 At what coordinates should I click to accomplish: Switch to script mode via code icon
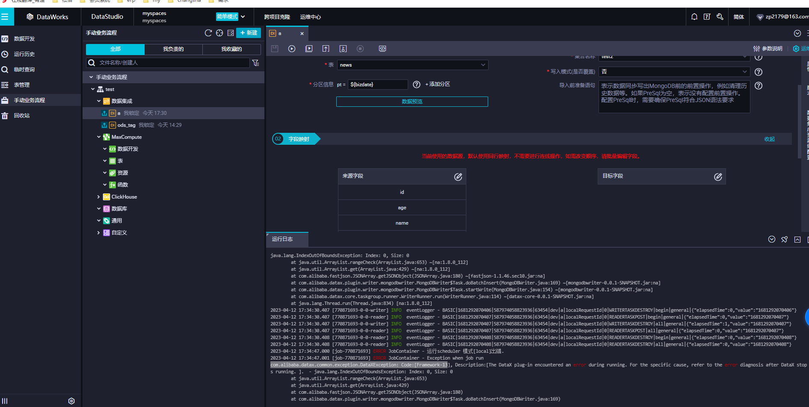click(x=382, y=49)
